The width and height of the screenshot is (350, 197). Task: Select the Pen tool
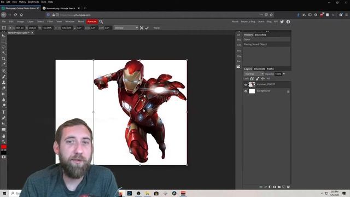click(4, 118)
